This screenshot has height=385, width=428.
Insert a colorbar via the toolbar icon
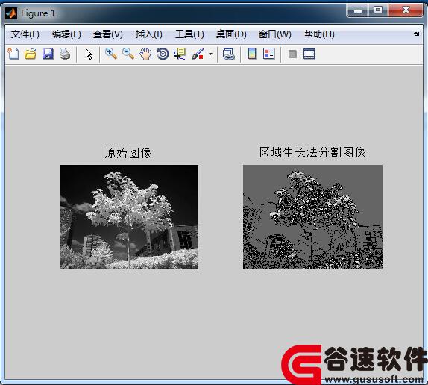[x=252, y=54]
